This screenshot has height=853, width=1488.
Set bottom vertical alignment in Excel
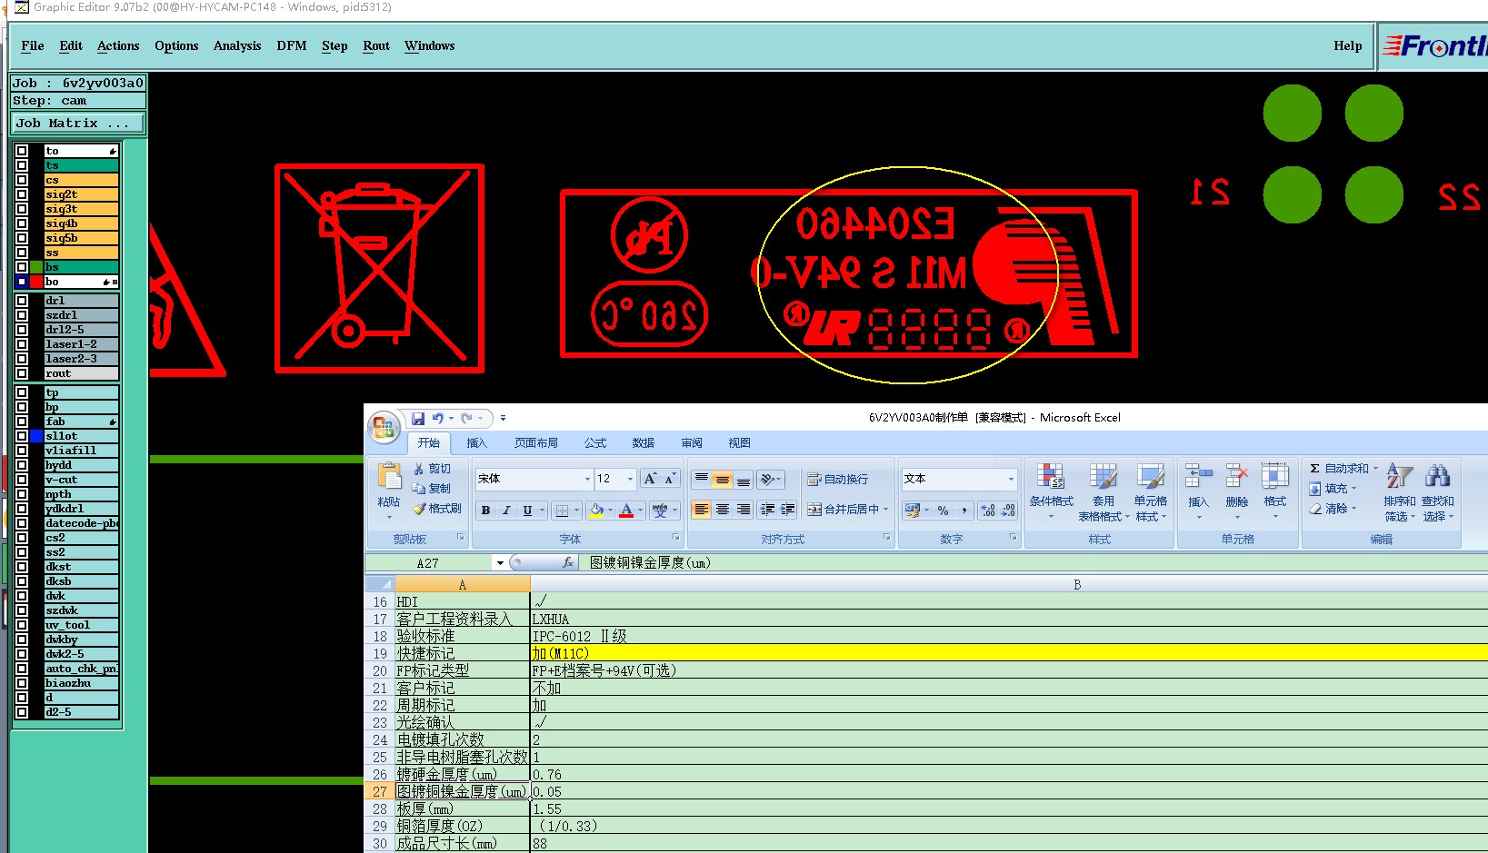(x=744, y=479)
